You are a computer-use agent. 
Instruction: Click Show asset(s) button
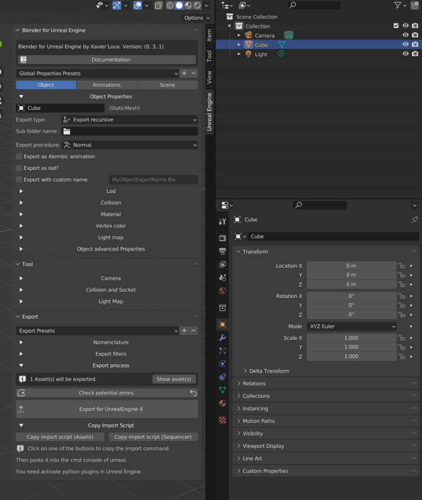(x=174, y=379)
